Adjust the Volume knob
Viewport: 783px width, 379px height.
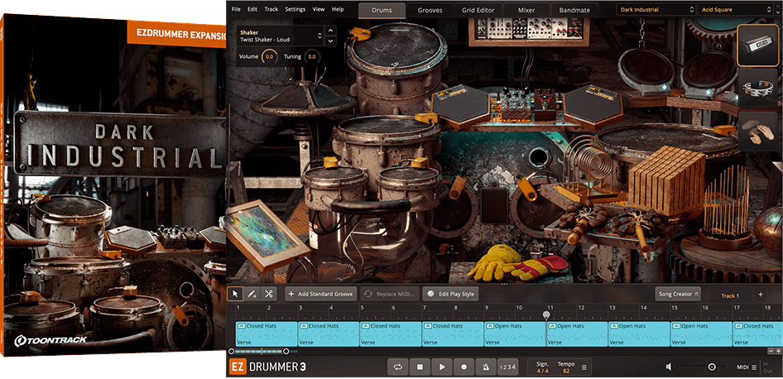tap(269, 57)
